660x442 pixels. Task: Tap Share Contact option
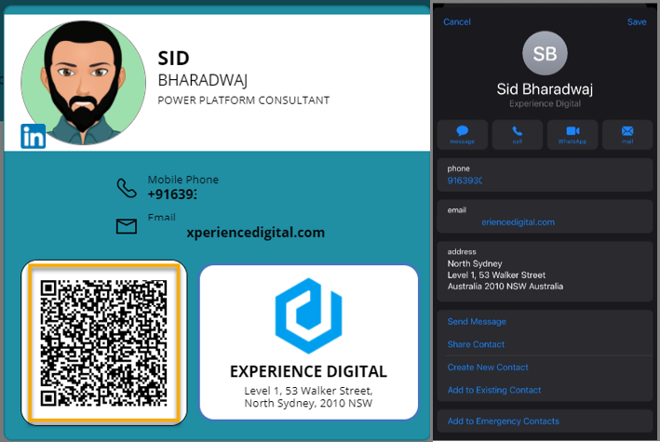[476, 344]
